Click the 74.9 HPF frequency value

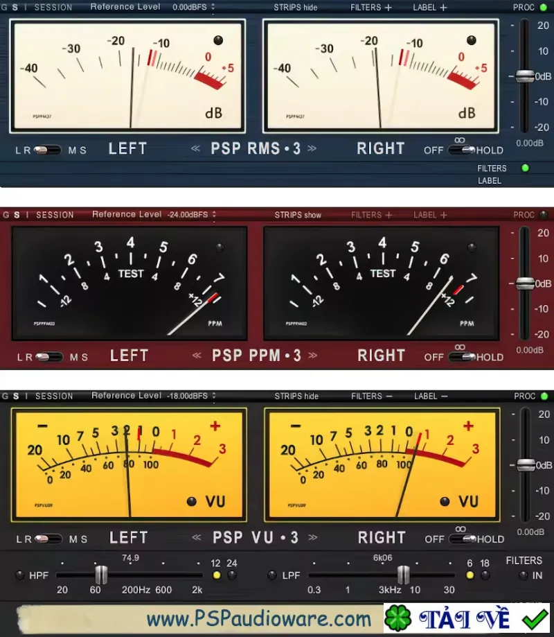(130, 558)
